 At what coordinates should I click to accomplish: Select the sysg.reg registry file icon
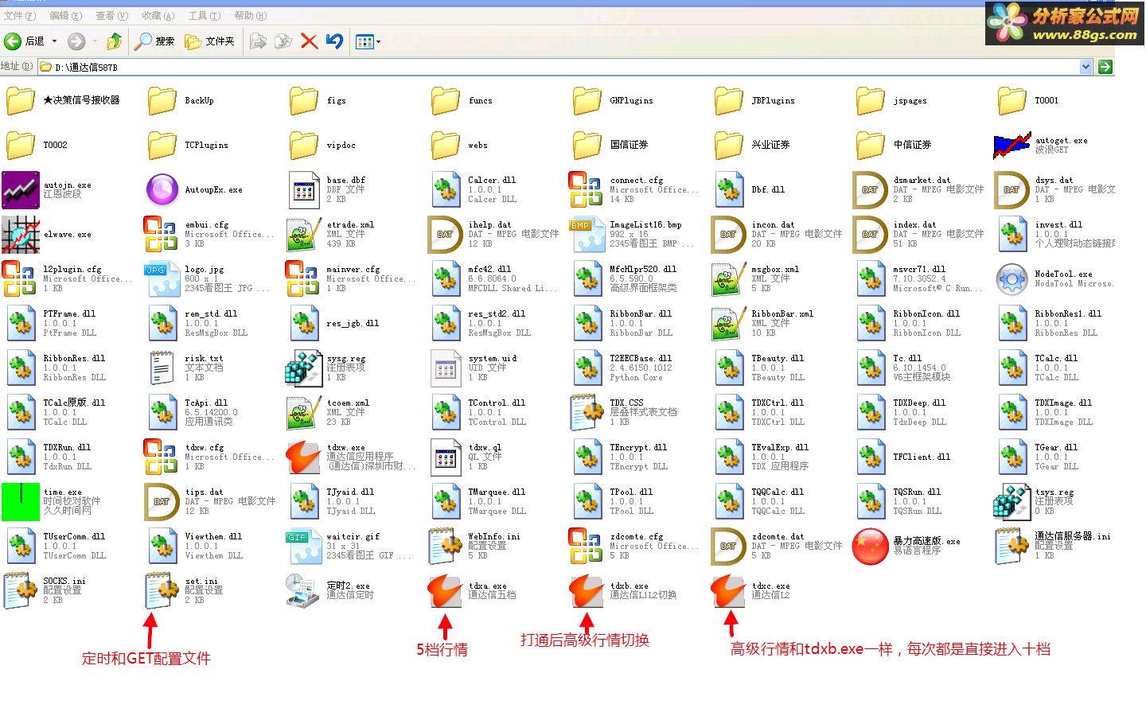(x=303, y=368)
